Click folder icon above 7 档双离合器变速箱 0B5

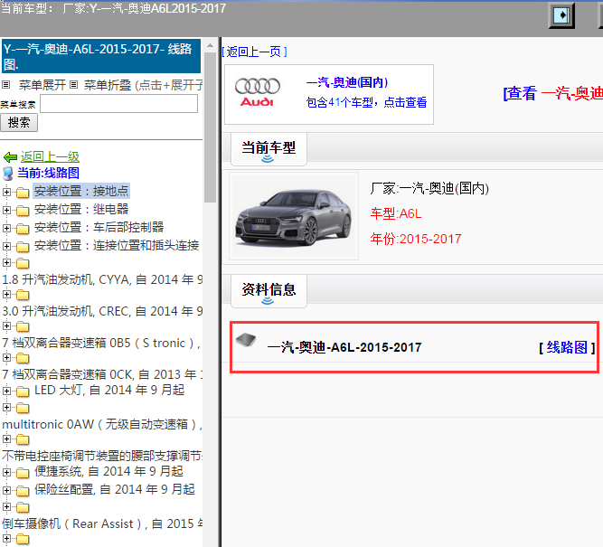pos(23,326)
